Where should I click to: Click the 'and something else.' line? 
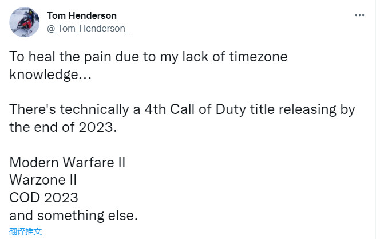tap(73, 215)
